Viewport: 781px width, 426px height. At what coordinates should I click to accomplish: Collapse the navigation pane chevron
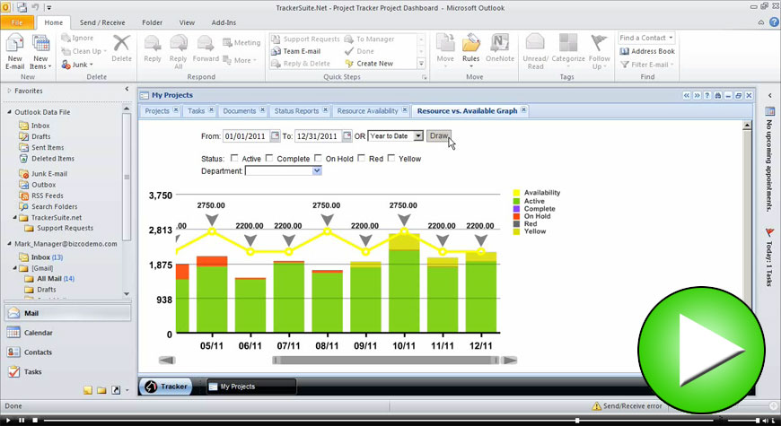[127, 90]
